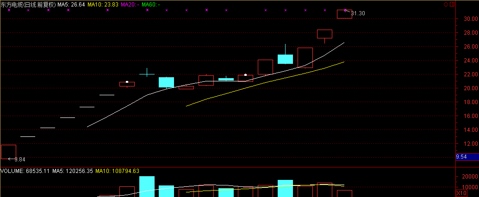Click the magenta X marker beside the 31.30 label
This screenshot has width=479, height=197.
point(345,10)
